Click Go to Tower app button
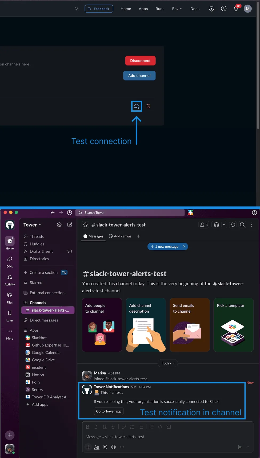This screenshot has width=260, height=458. (109, 411)
